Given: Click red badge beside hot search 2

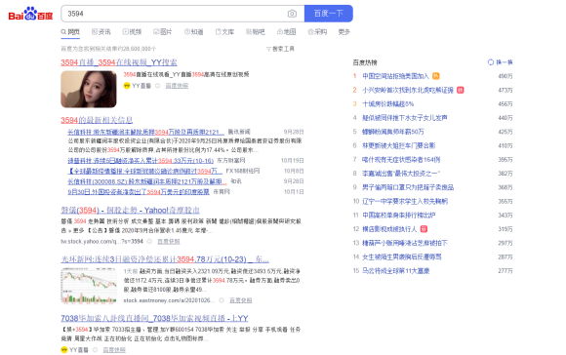Looking at the screenshot, I should [461, 90].
